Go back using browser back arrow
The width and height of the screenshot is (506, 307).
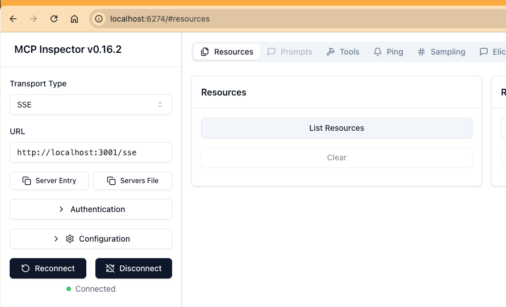(x=13, y=19)
